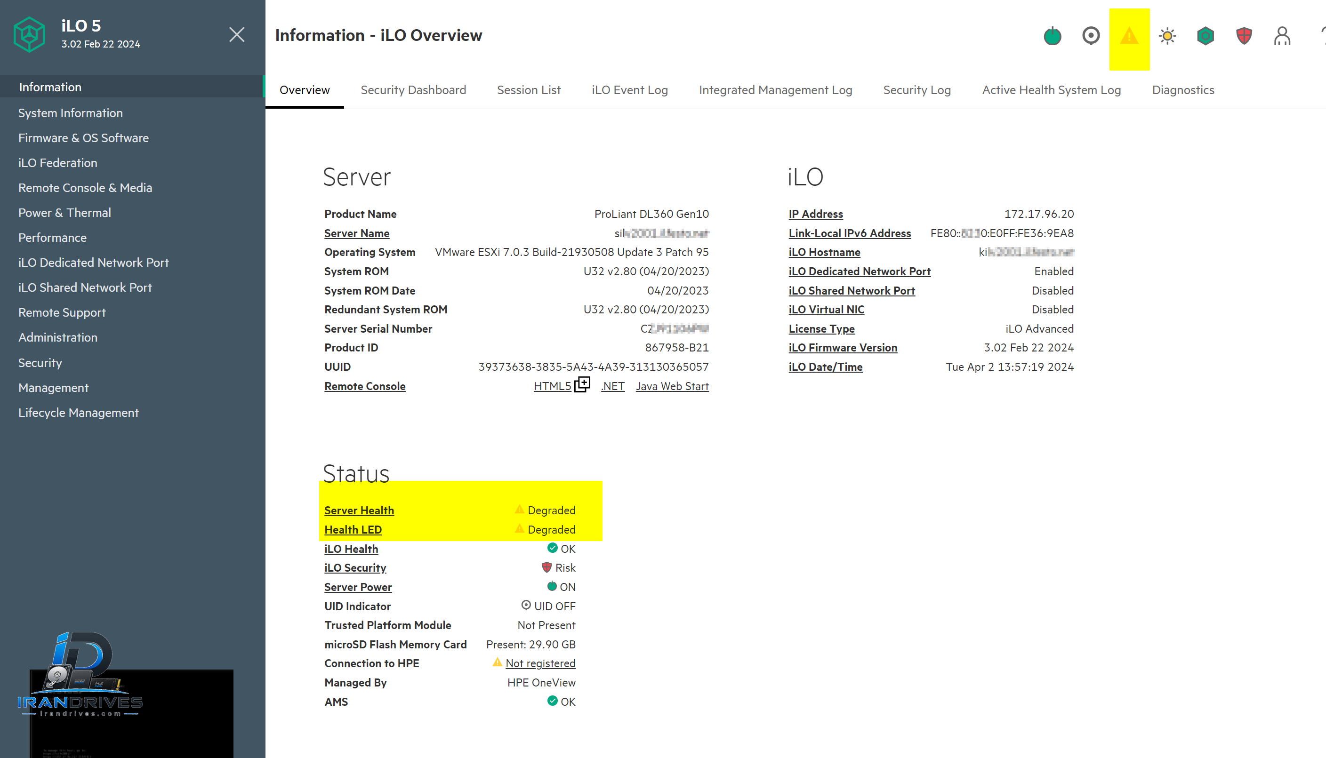Viewport: 1326px width, 758px height.
Task: Open the iLO Security status link
Action: coord(355,568)
